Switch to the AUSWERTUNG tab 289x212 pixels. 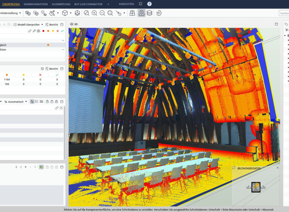61,4
